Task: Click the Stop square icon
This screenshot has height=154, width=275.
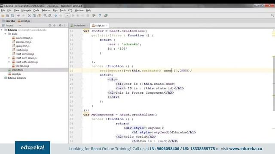Action: 88,16
